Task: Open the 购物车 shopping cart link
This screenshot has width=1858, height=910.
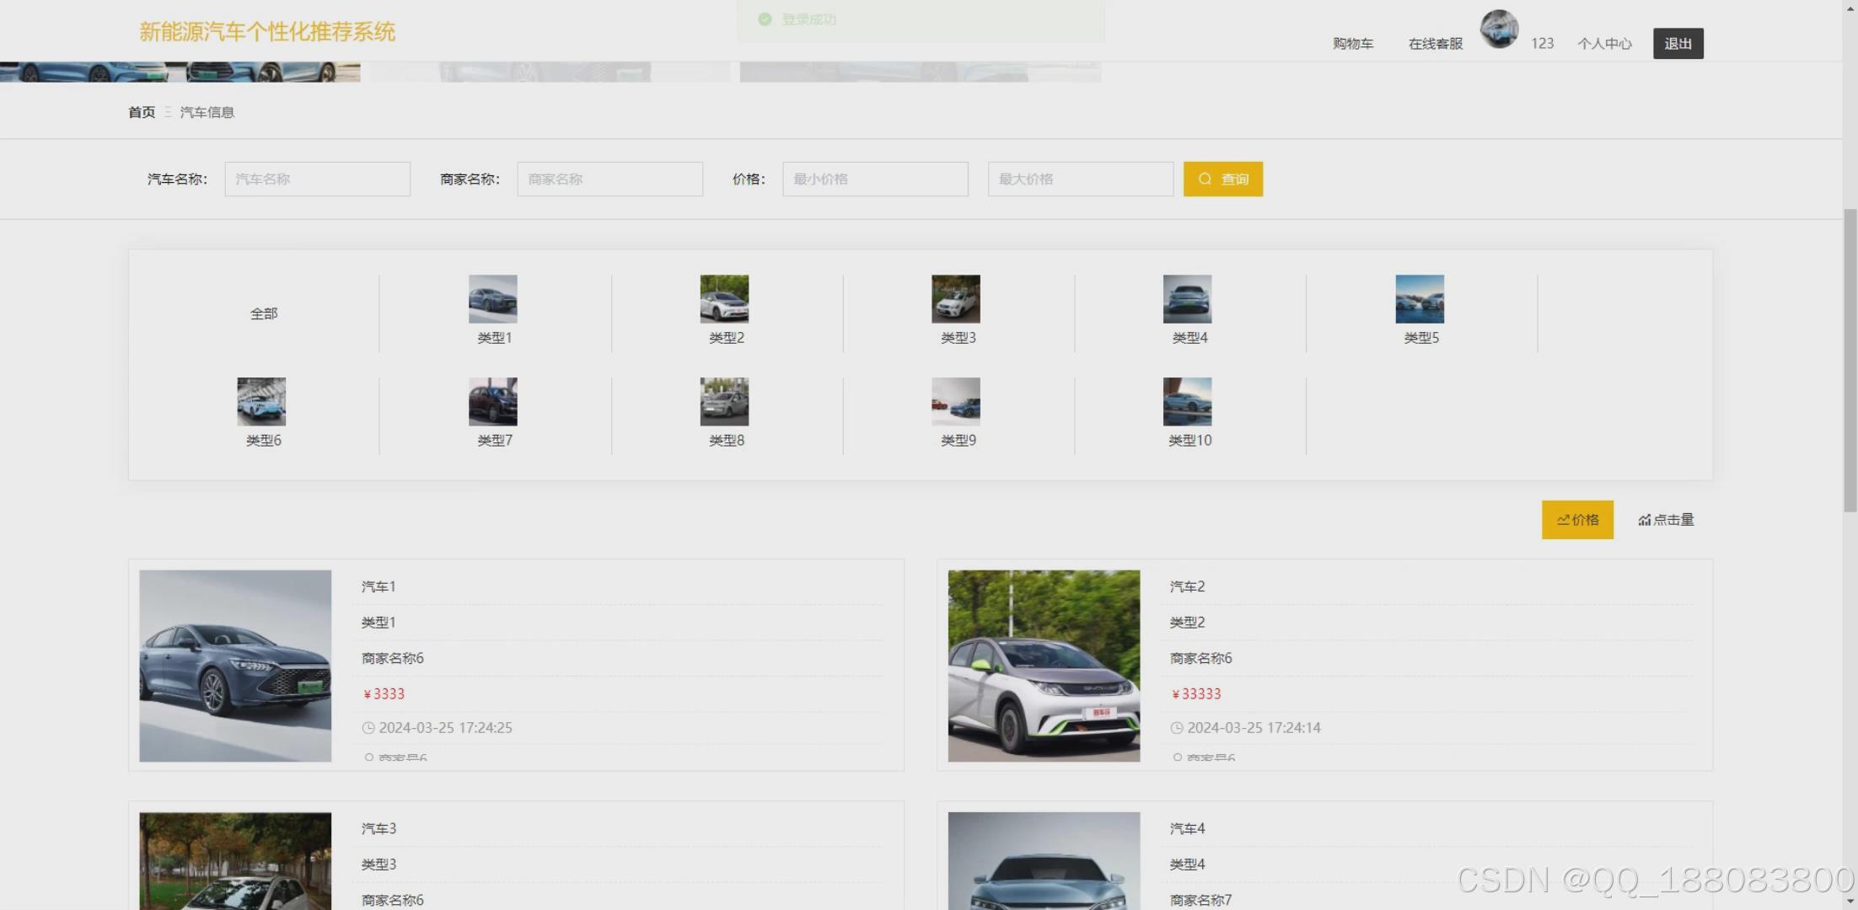Action: 1352,44
